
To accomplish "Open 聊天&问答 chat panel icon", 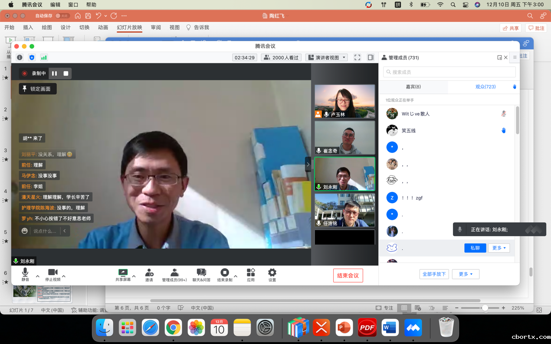I will coord(201,273).
